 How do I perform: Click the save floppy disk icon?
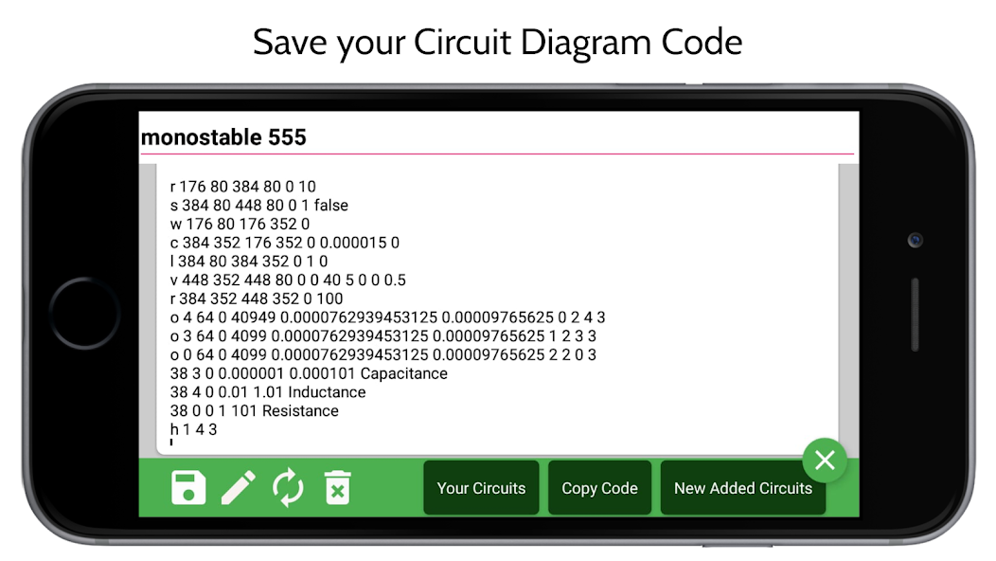click(x=188, y=488)
